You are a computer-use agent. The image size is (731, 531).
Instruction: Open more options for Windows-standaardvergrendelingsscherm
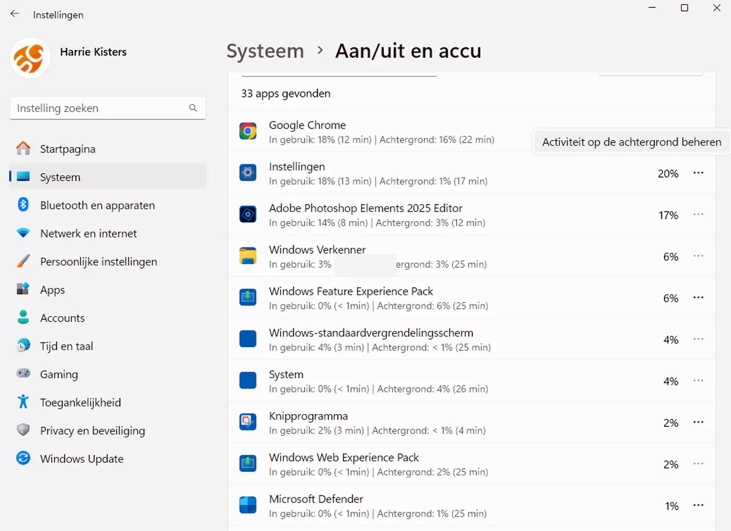pyautogui.click(x=698, y=339)
